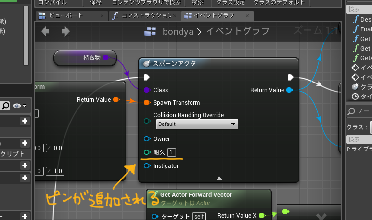Select the clock タイ entry in right list
This screenshot has width=372, height=220.
tap(361, 96)
